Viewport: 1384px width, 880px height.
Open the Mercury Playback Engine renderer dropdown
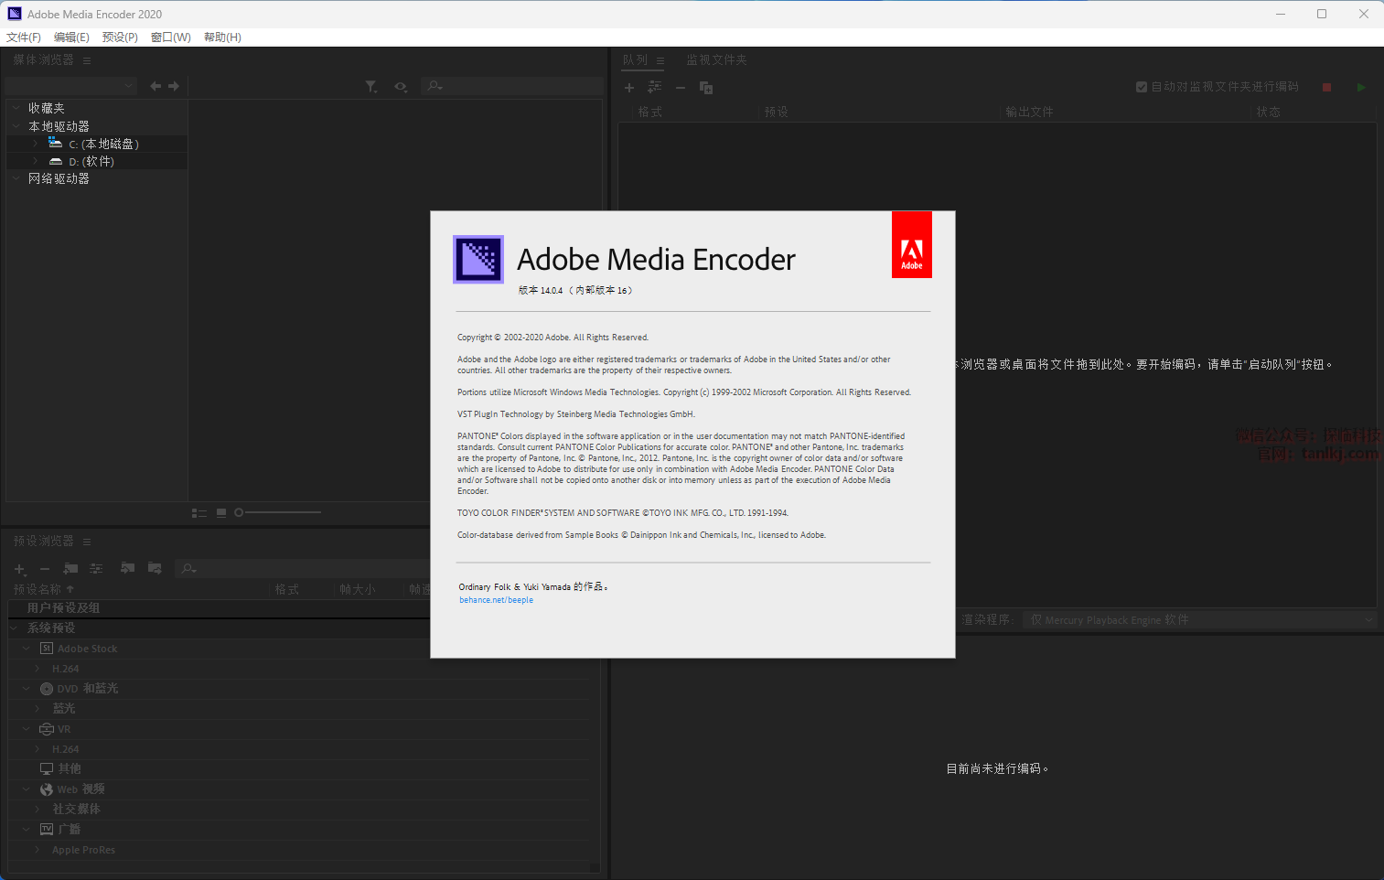pos(1198,620)
